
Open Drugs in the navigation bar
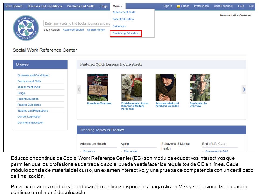(x=103, y=6)
